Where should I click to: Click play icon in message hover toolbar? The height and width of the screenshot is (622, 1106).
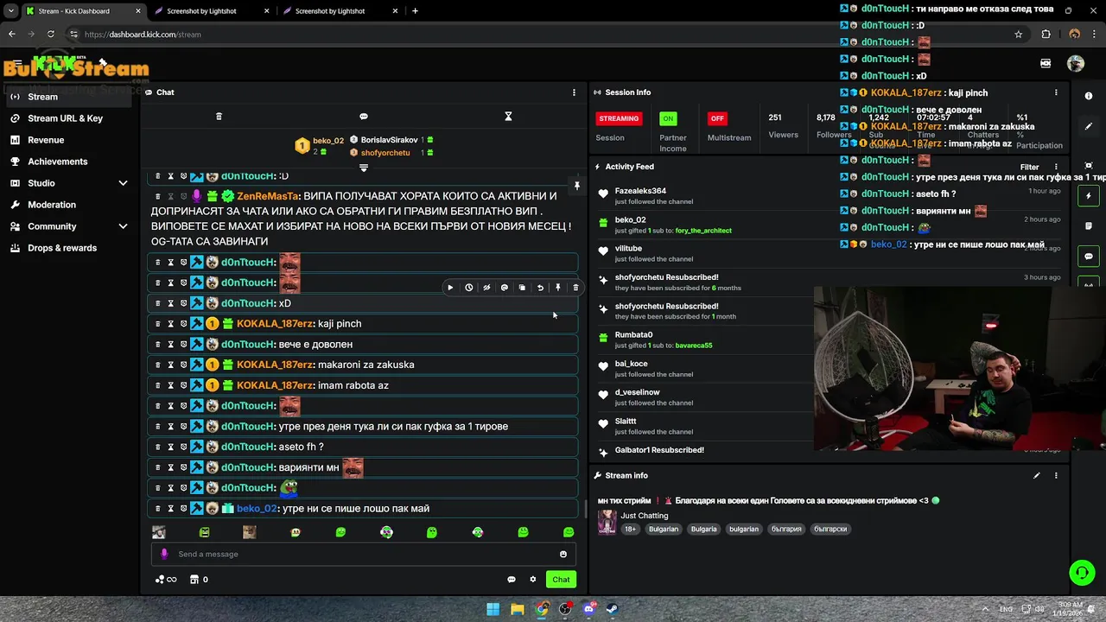coord(450,288)
